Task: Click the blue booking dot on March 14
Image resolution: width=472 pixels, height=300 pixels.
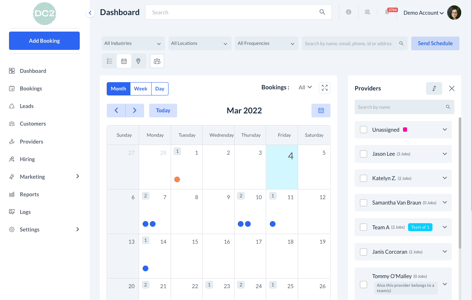Action: (145, 268)
